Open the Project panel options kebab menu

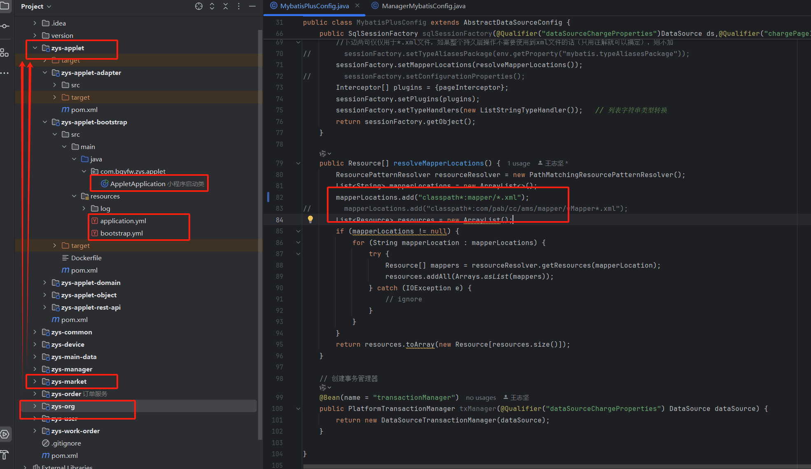tap(239, 6)
